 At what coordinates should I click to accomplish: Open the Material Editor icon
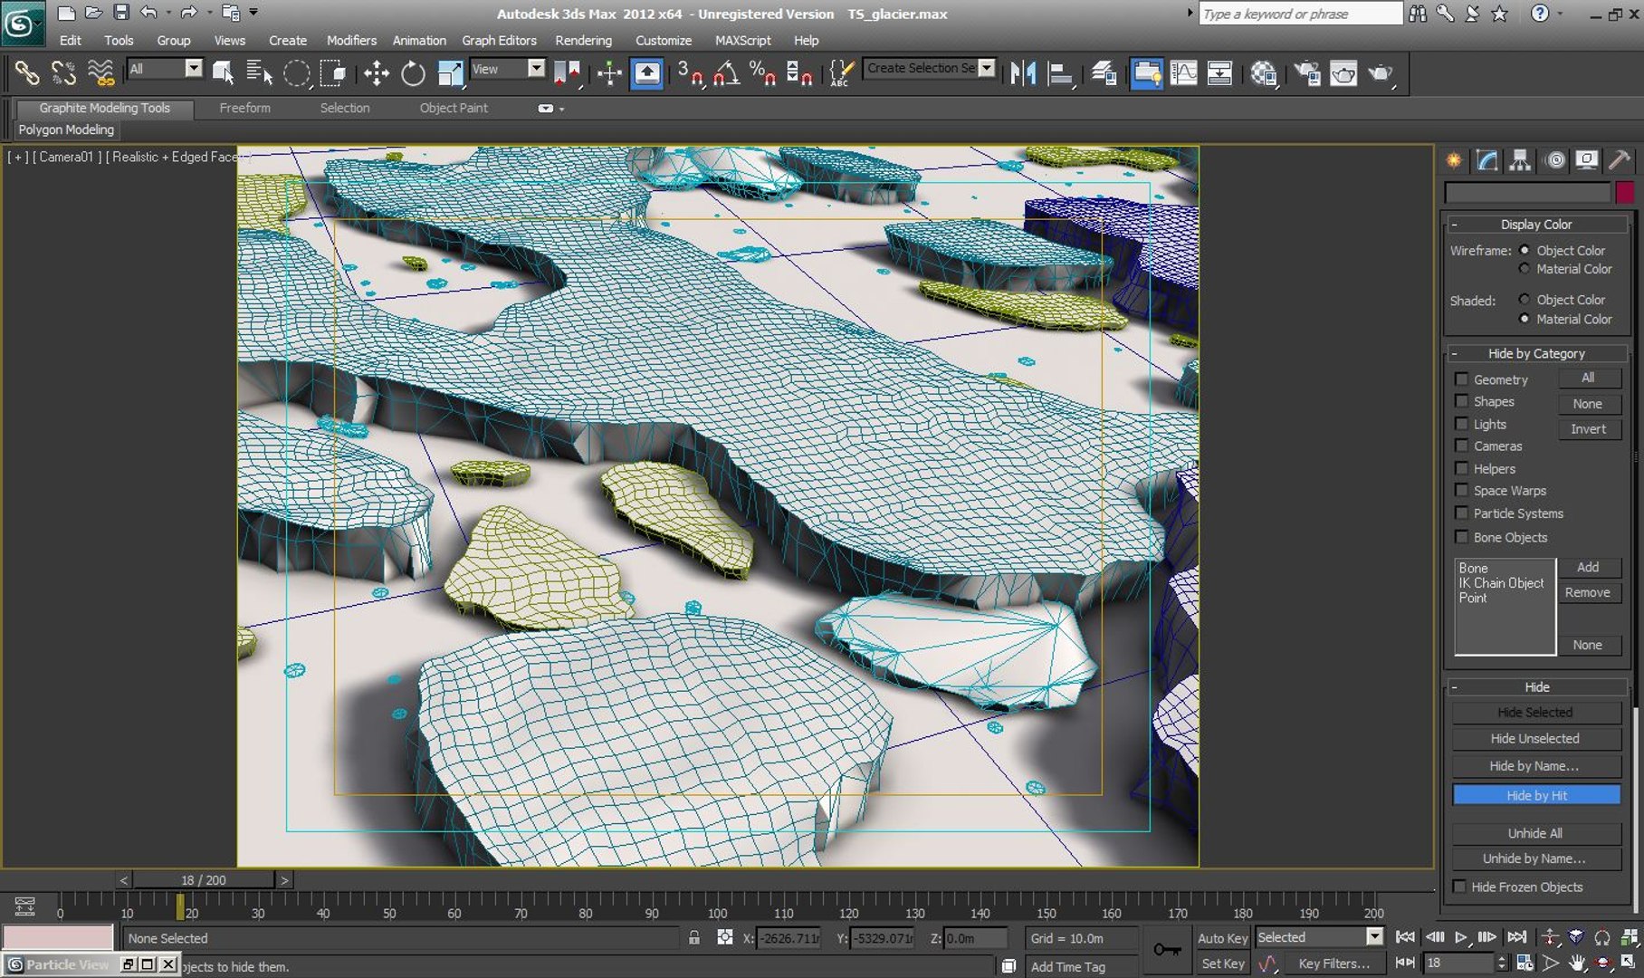click(x=1263, y=73)
